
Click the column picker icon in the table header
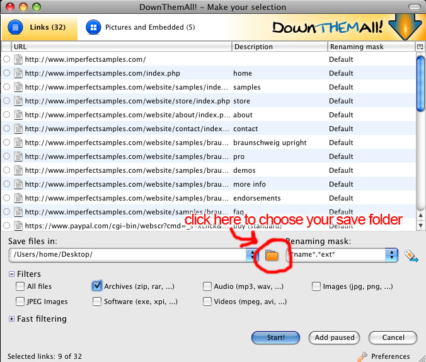[420, 47]
